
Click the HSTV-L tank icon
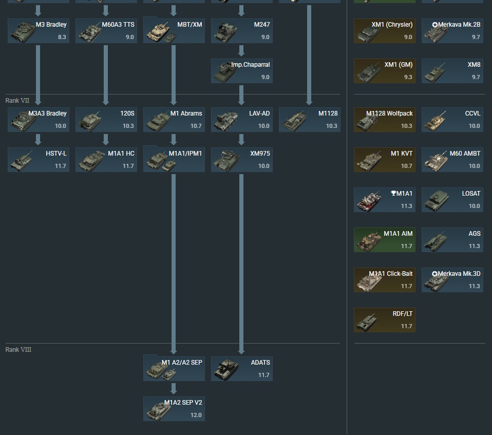(x=22, y=161)
